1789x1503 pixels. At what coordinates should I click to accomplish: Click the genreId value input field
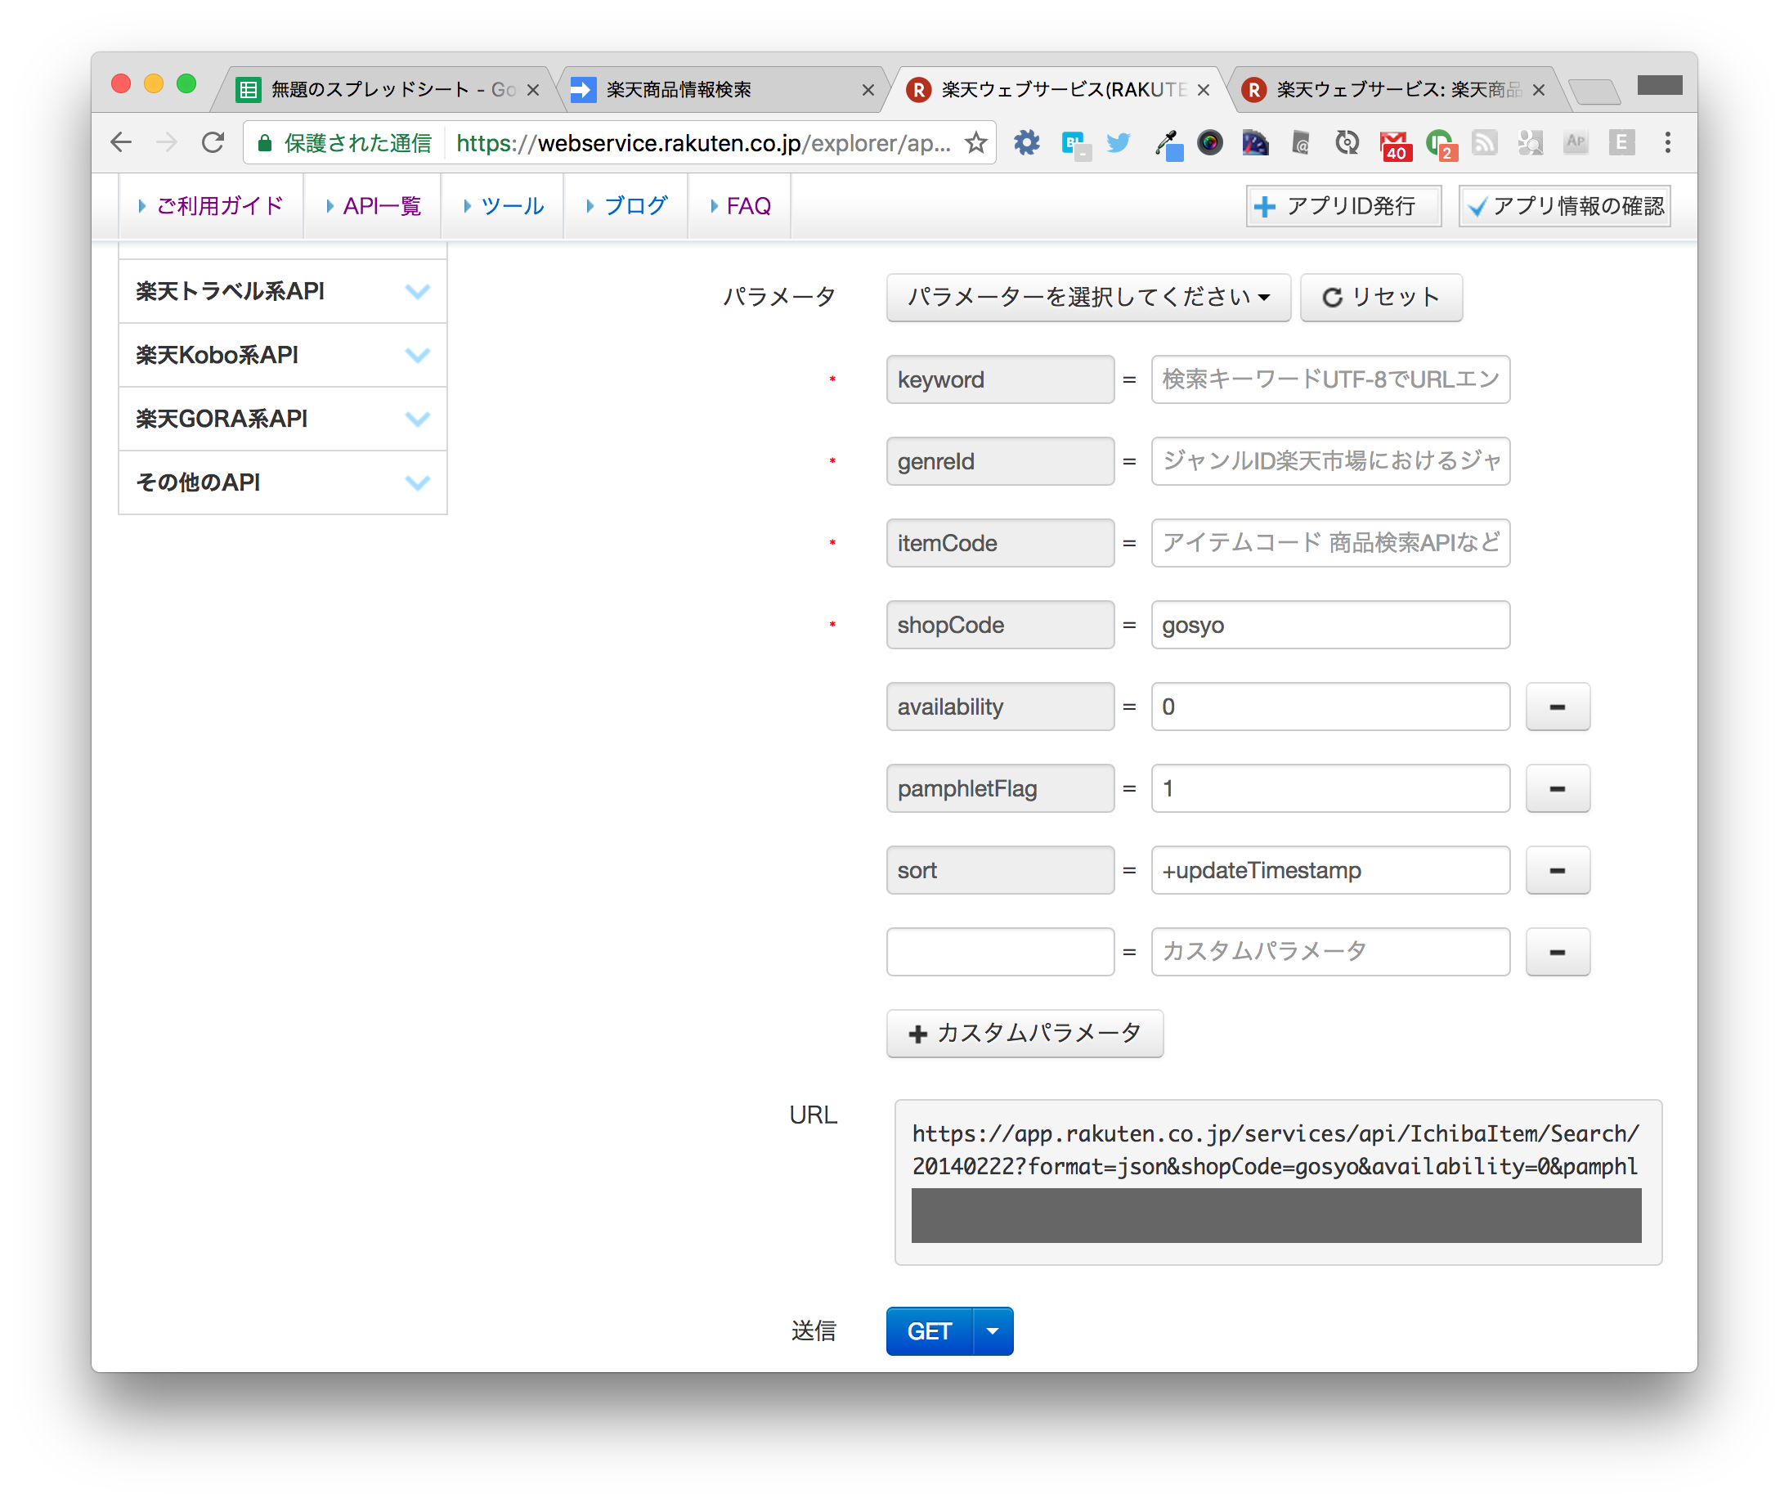[1330, 461]
